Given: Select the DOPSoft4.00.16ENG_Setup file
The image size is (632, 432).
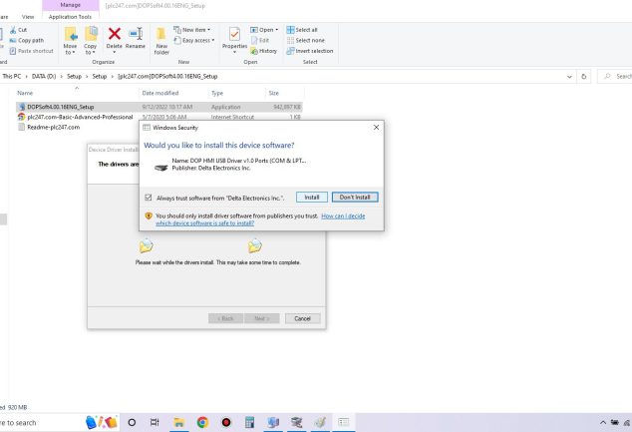Looking at the screenshot, I should pyautogui.click(x=159, y=107).
